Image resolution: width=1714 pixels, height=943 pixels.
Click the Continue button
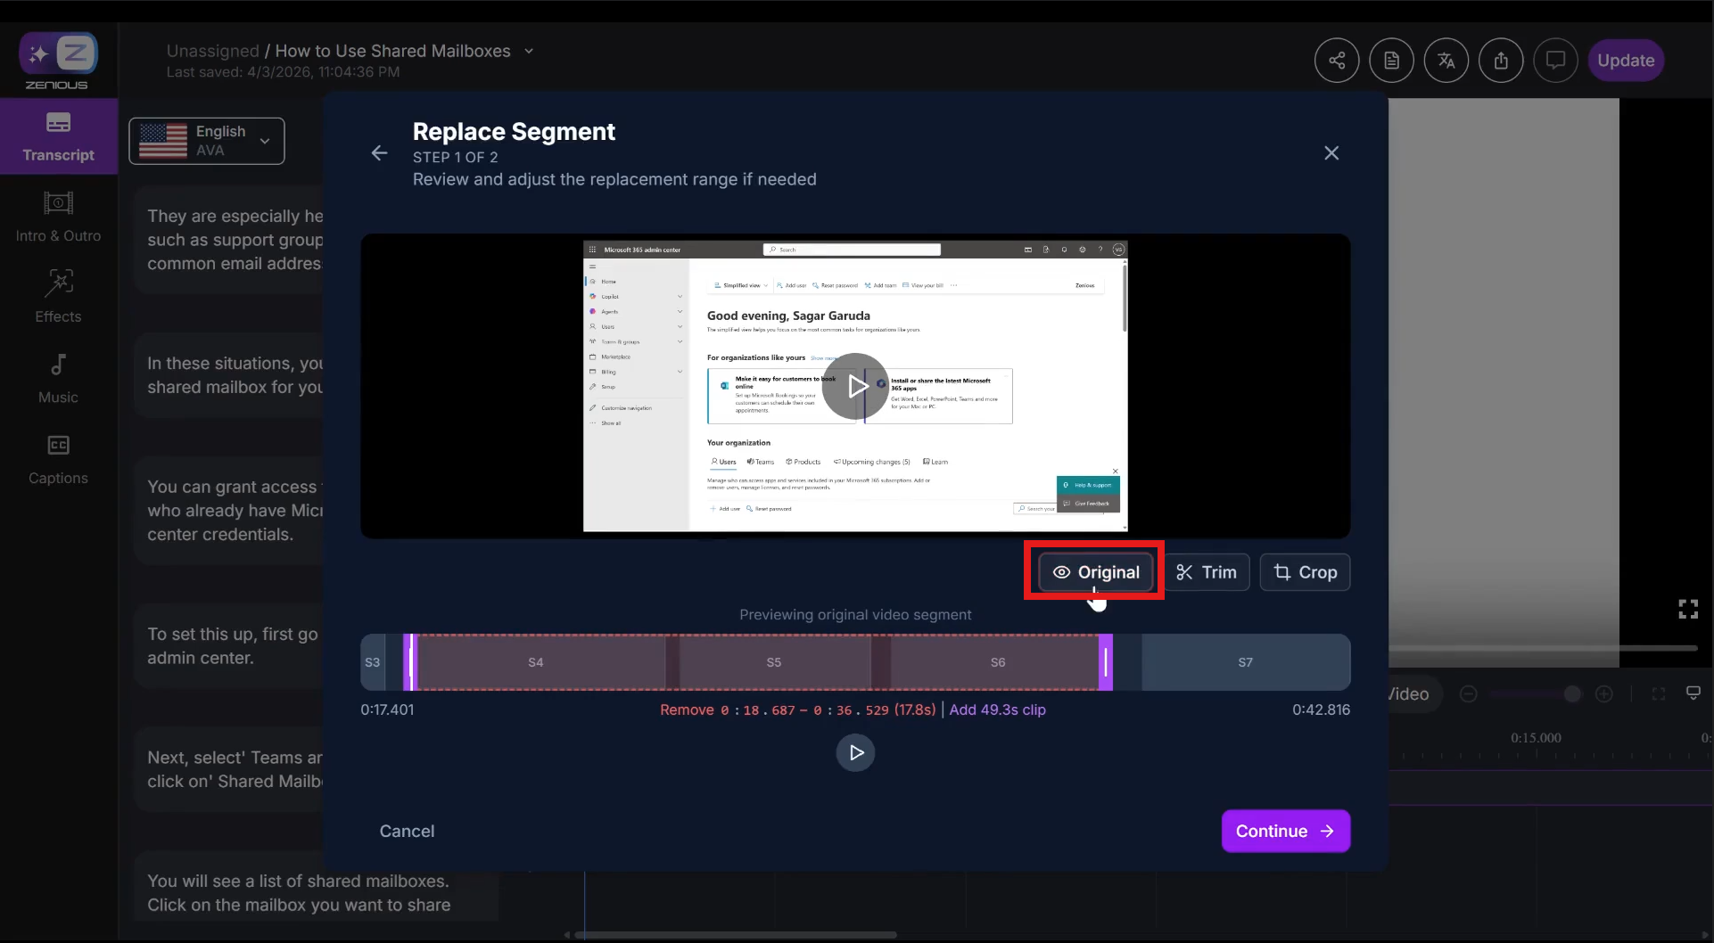pyautogui.click(x=1285, y=831)
